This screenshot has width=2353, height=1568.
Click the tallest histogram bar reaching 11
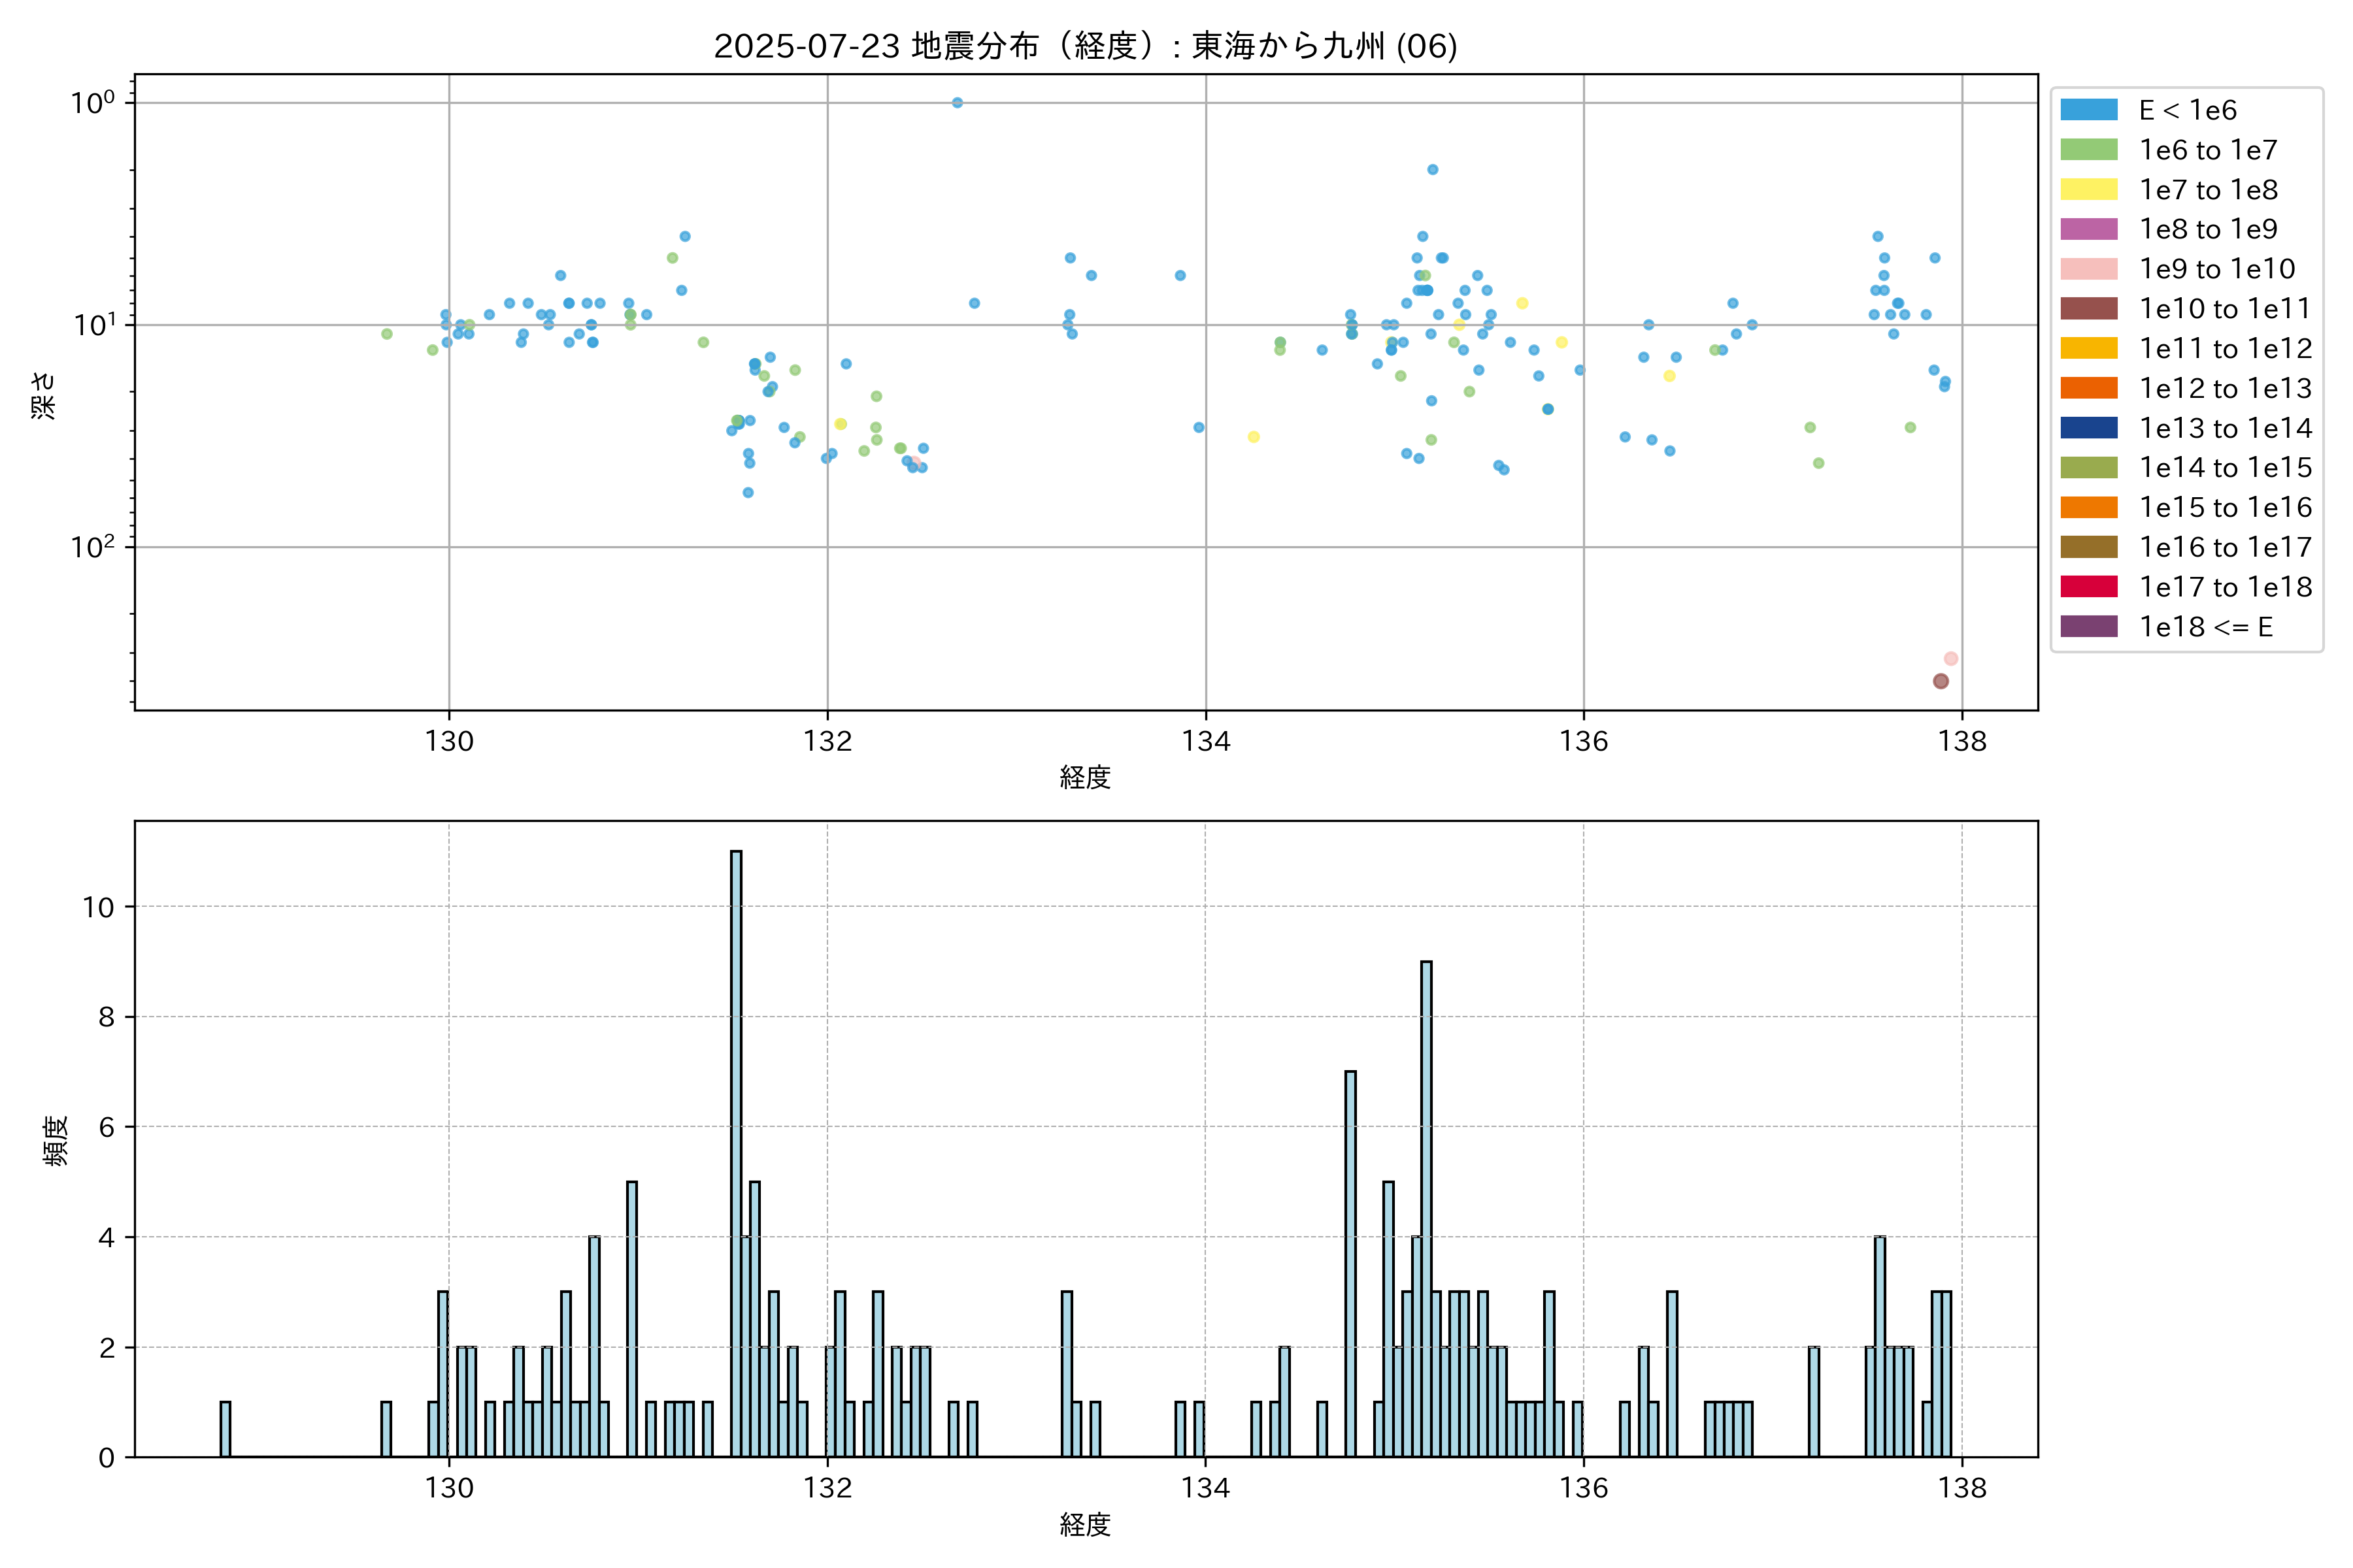tap(737, 1150)
